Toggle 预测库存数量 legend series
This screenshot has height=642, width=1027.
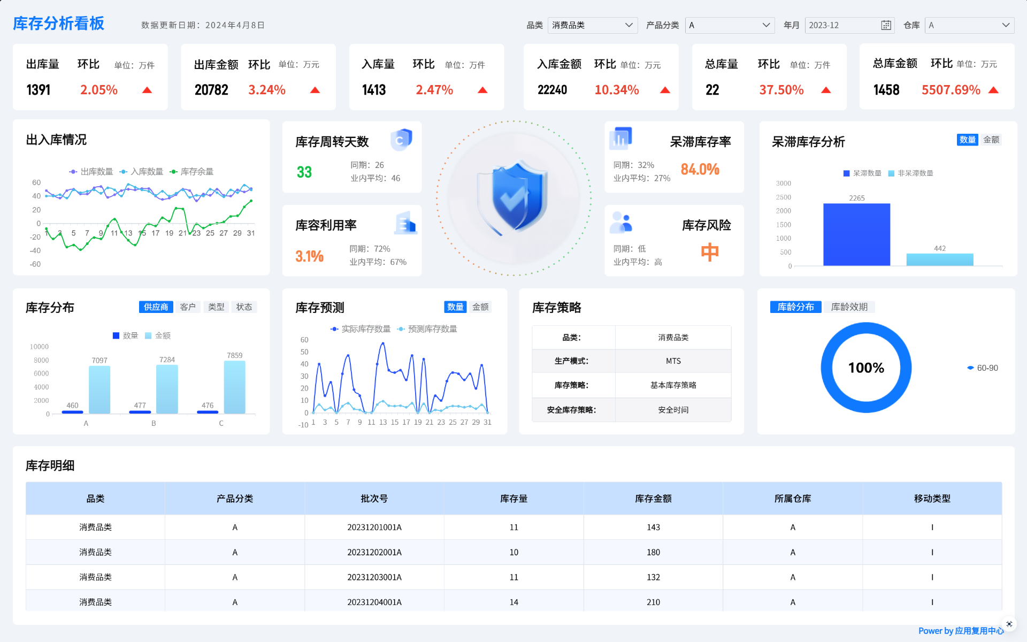click(x=427, y=329)
